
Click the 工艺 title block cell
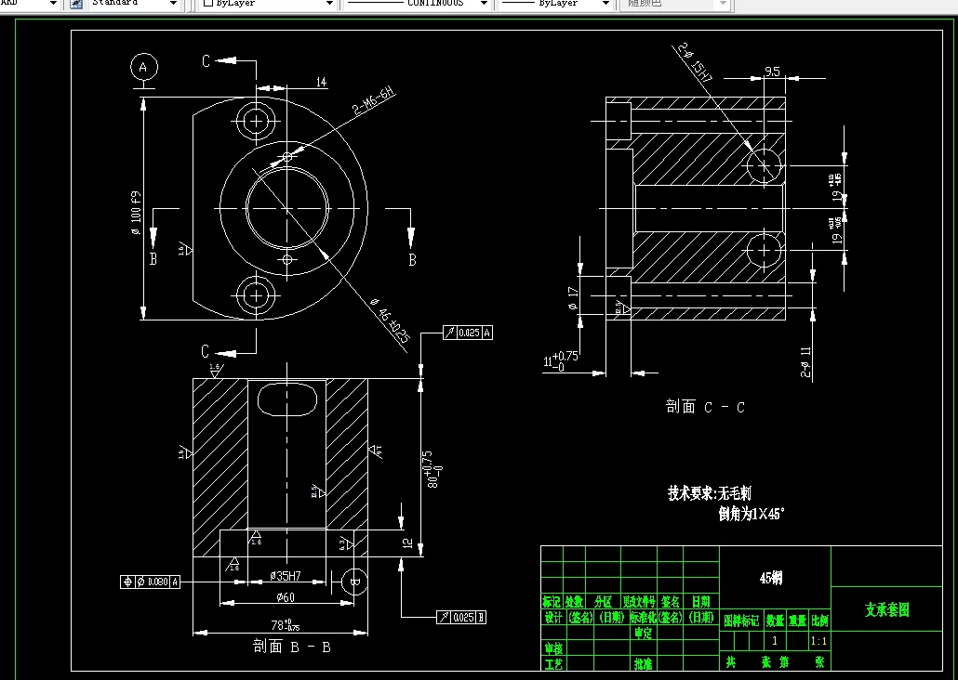tap(552, 664)
